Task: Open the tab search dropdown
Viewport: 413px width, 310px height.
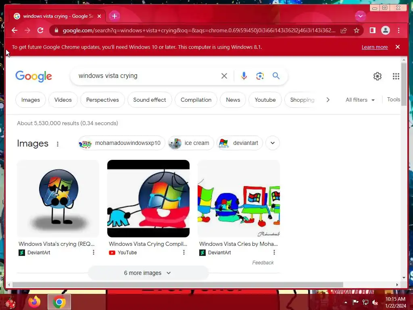Action: pyautogui.click(x=360, y=16)
